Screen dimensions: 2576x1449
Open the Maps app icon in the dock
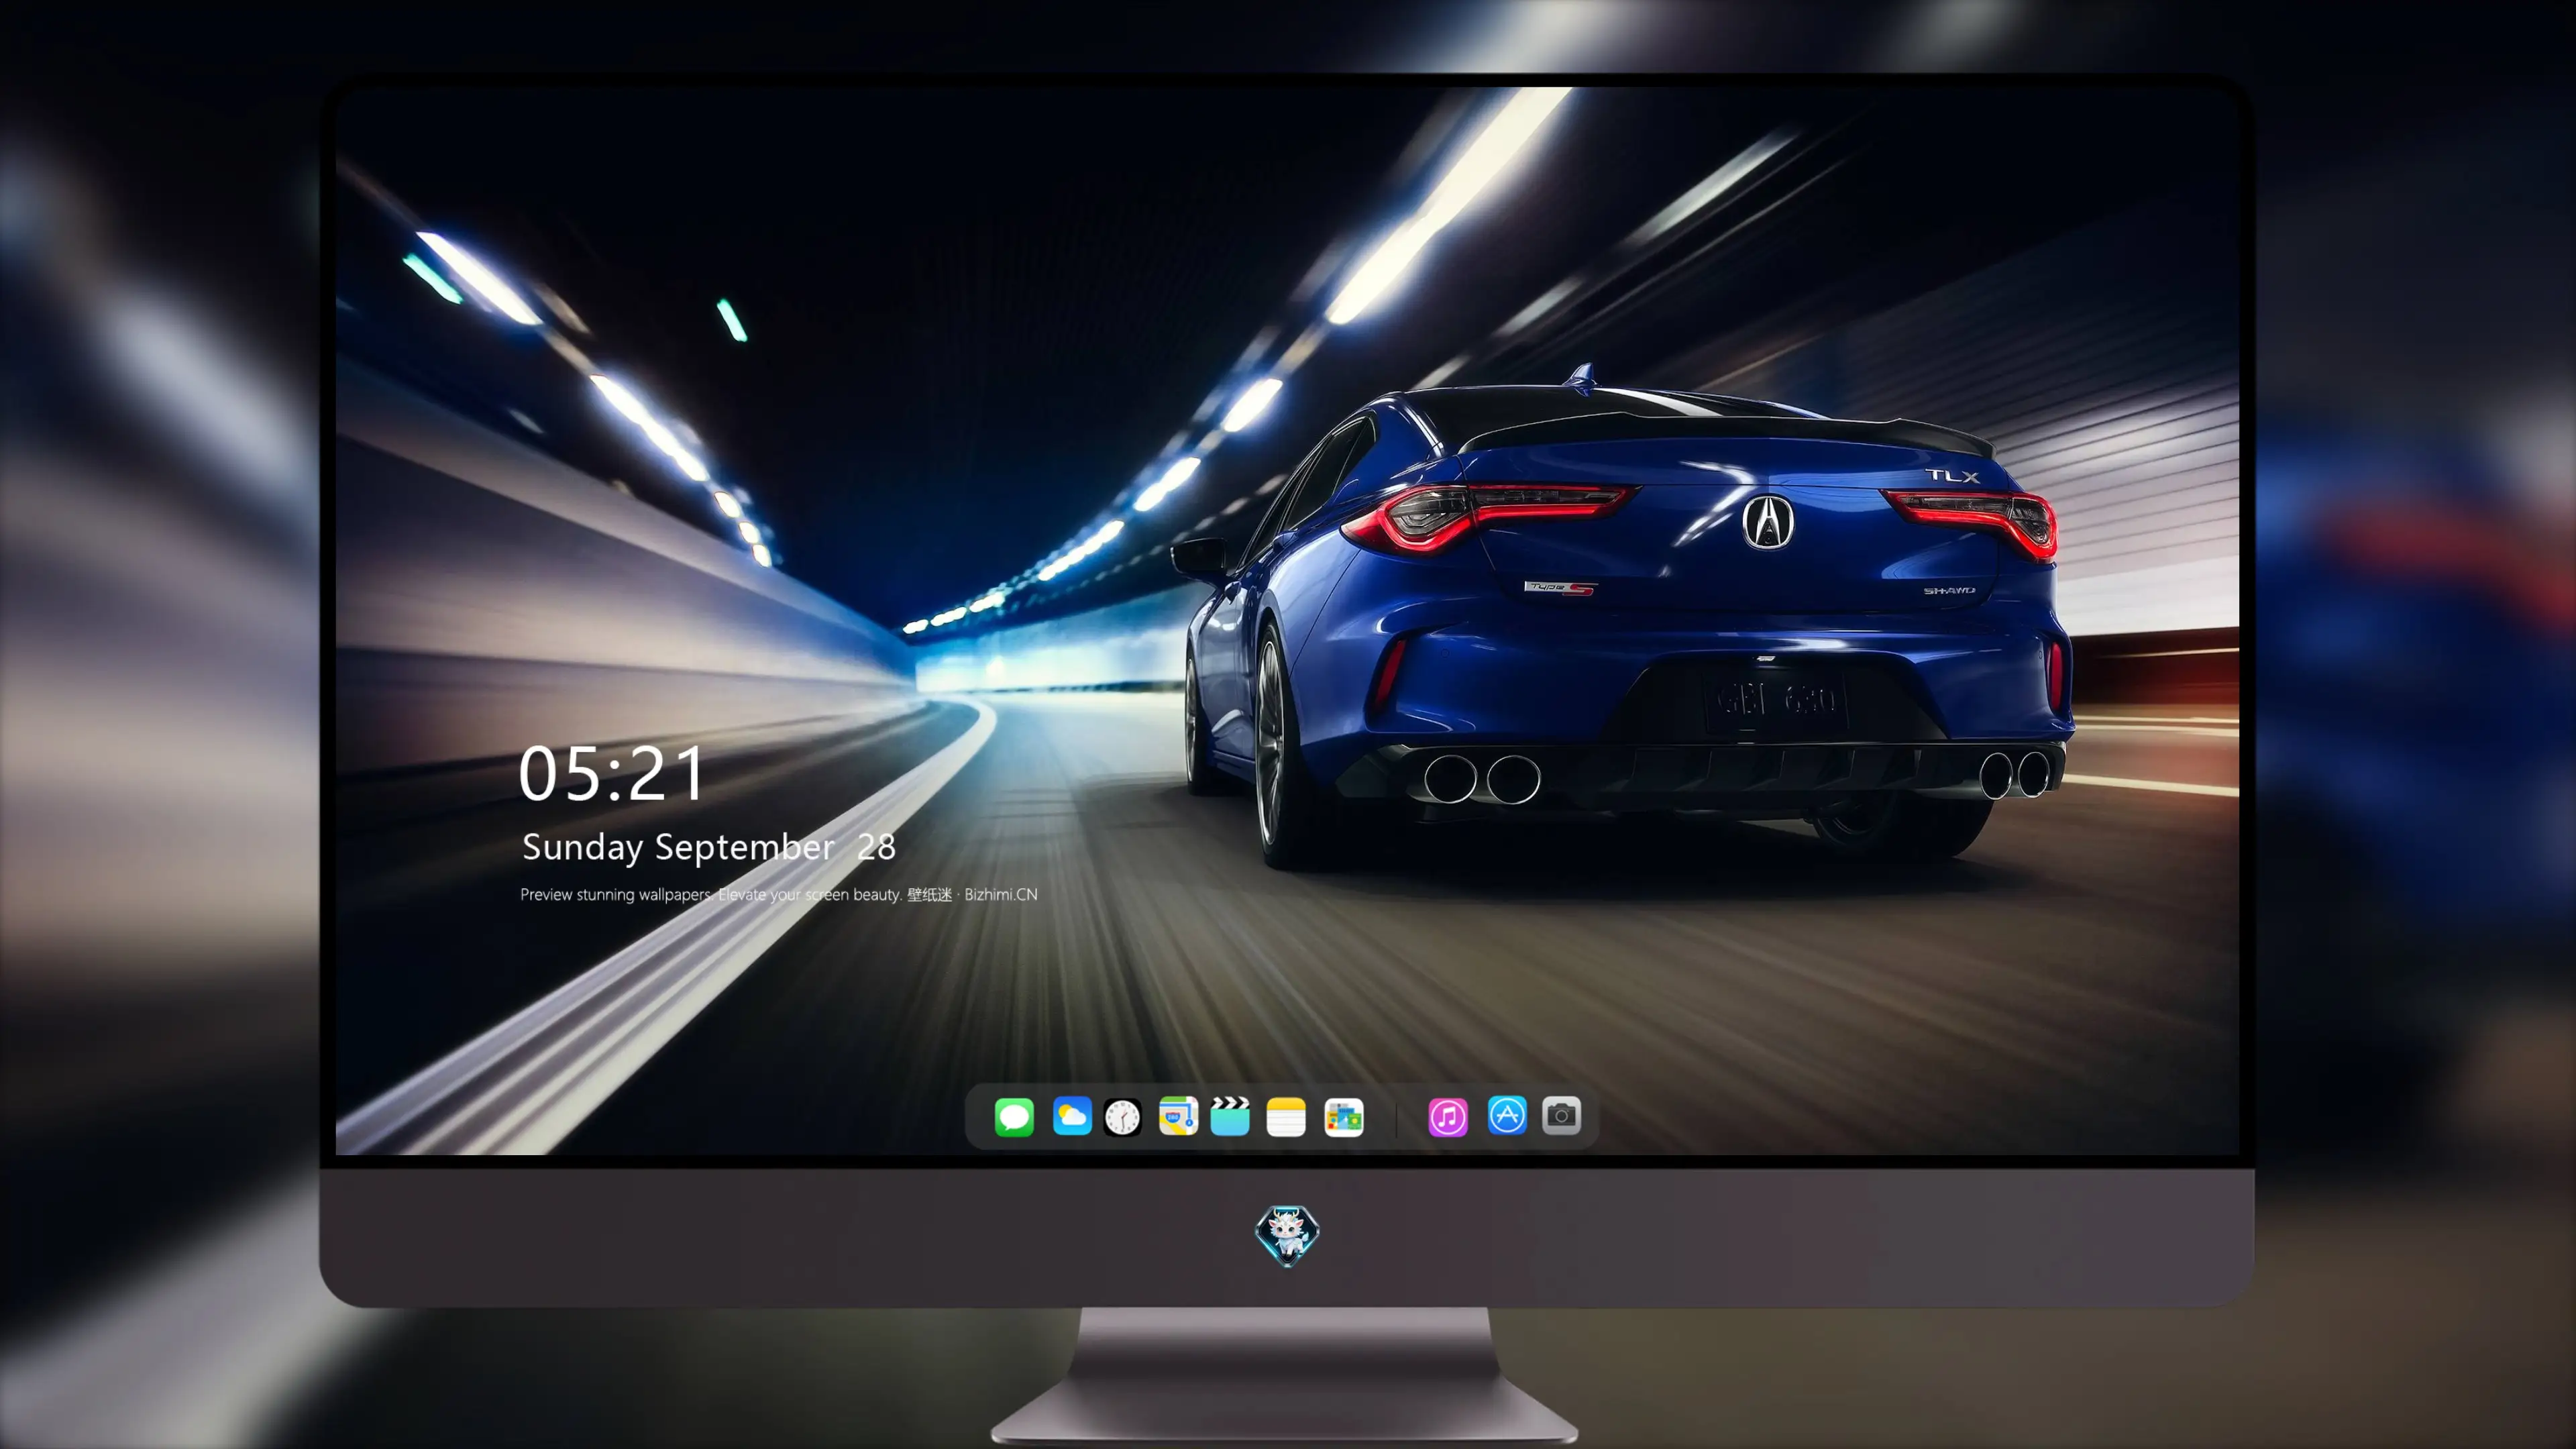[x=1178, y=1116]
